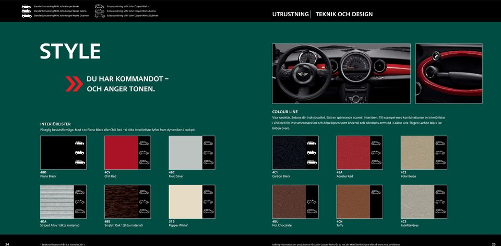Viewport: 501px width, 246px height.
Task: Click the STYLE page title
Action: [x=70, y=51]
